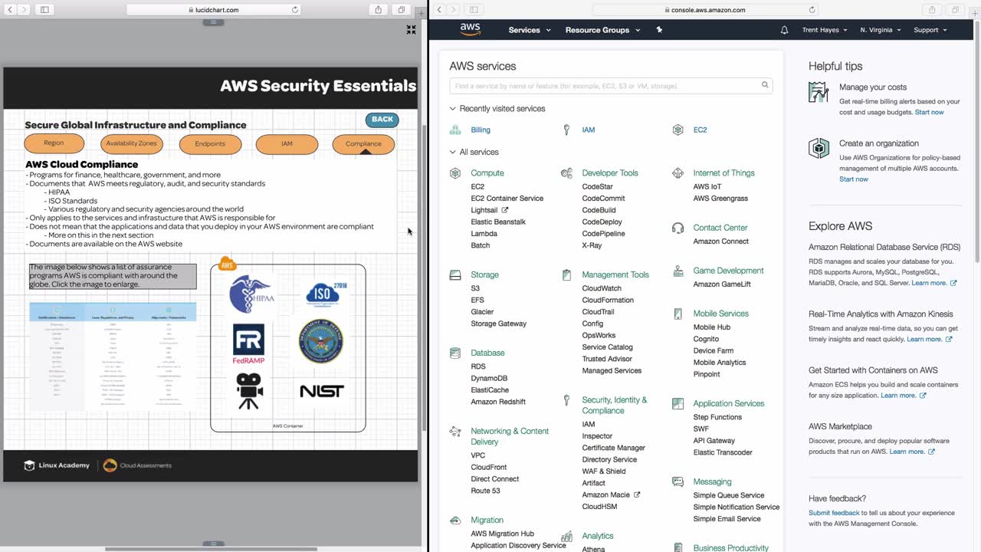
Task: Go back in the AWS Safari window
Action: point(439,10)
